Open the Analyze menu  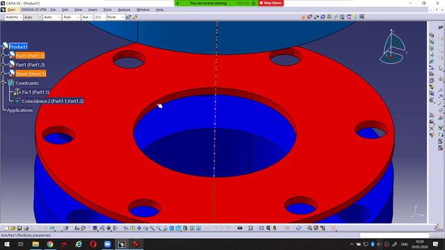coord(124,10)
